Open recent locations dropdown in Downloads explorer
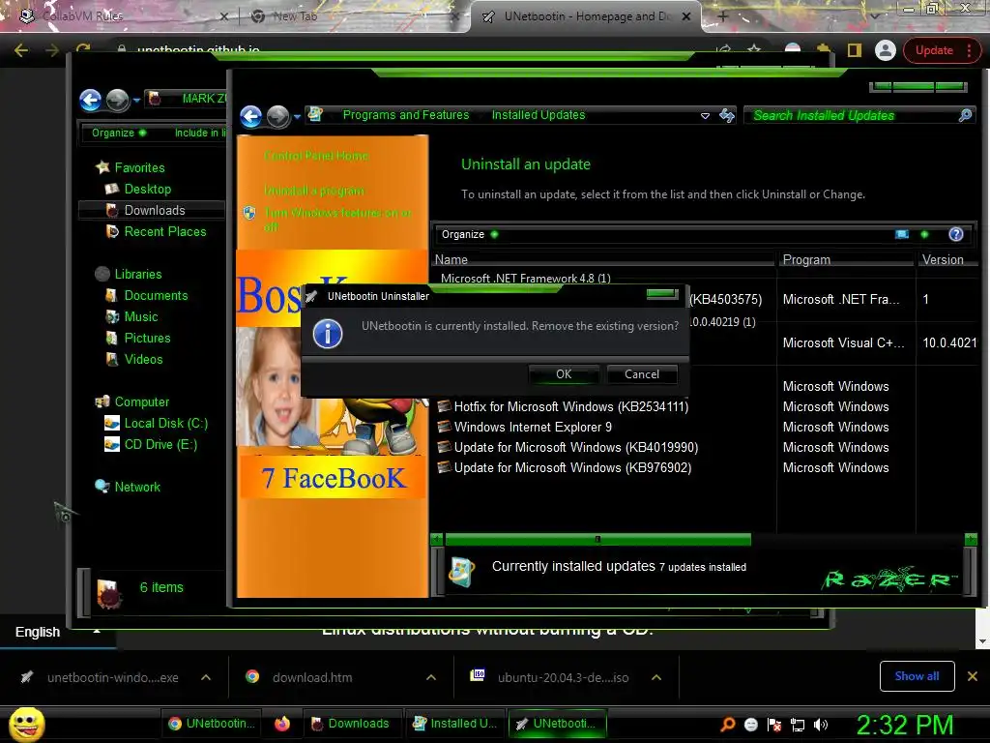 (x=136, y=100)
